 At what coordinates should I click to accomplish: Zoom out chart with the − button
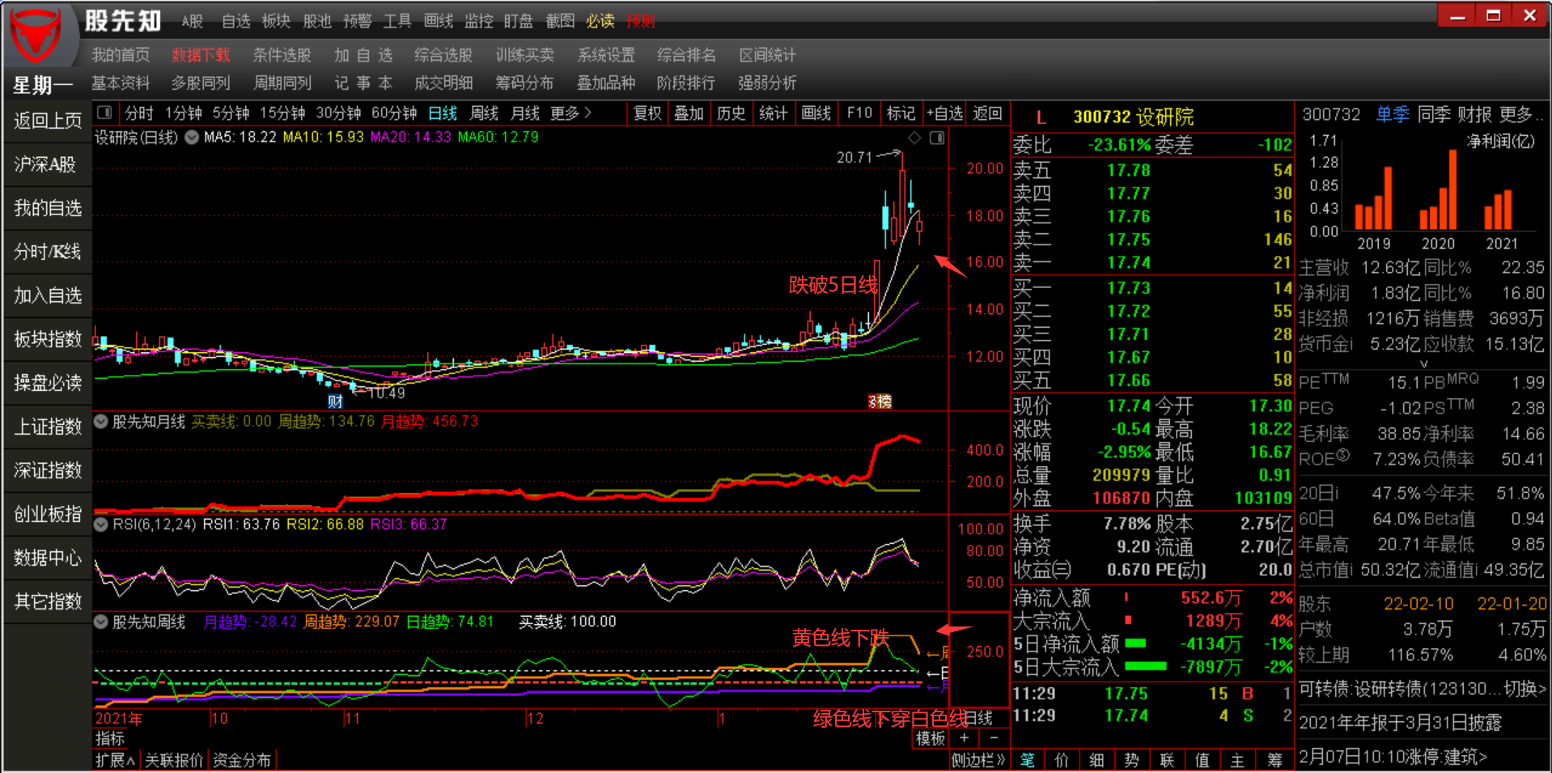pos(994,738)
